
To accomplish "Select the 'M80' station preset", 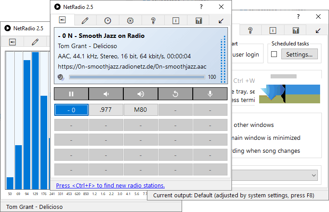I will point(141,110).
